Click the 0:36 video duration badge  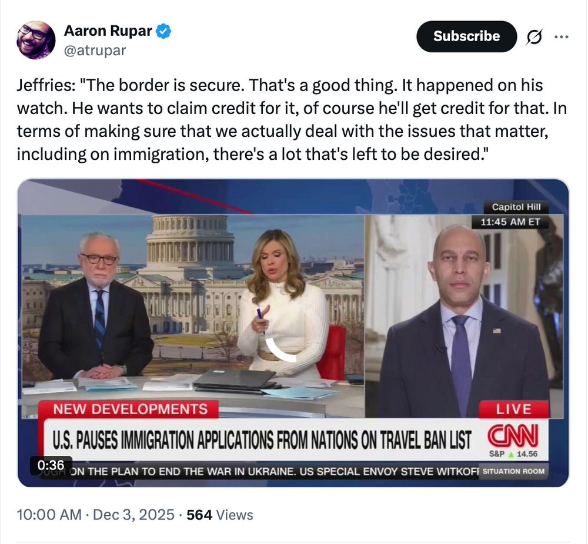pos(51,465)
